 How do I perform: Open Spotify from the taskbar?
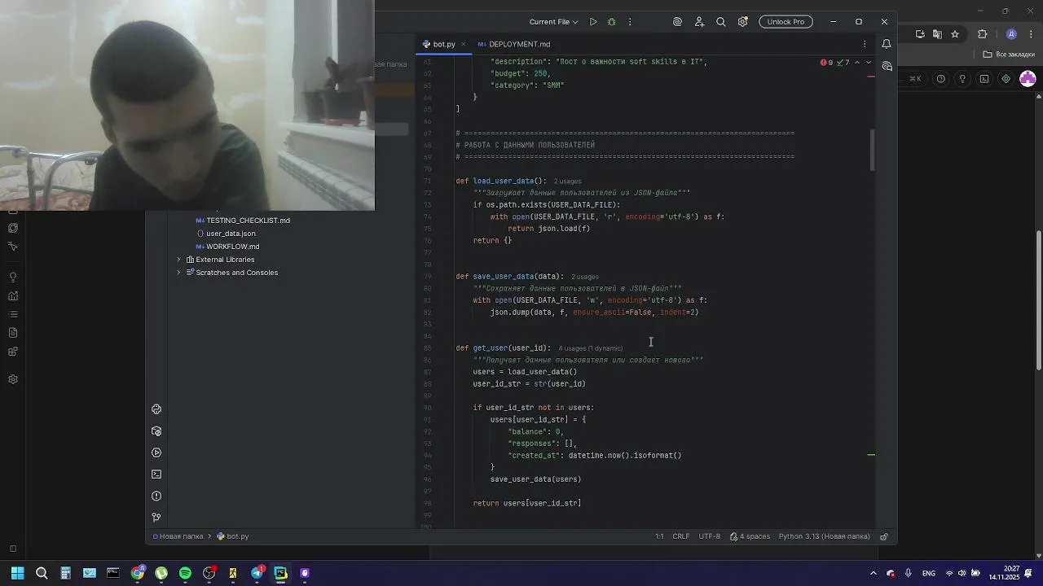[185, 573]
